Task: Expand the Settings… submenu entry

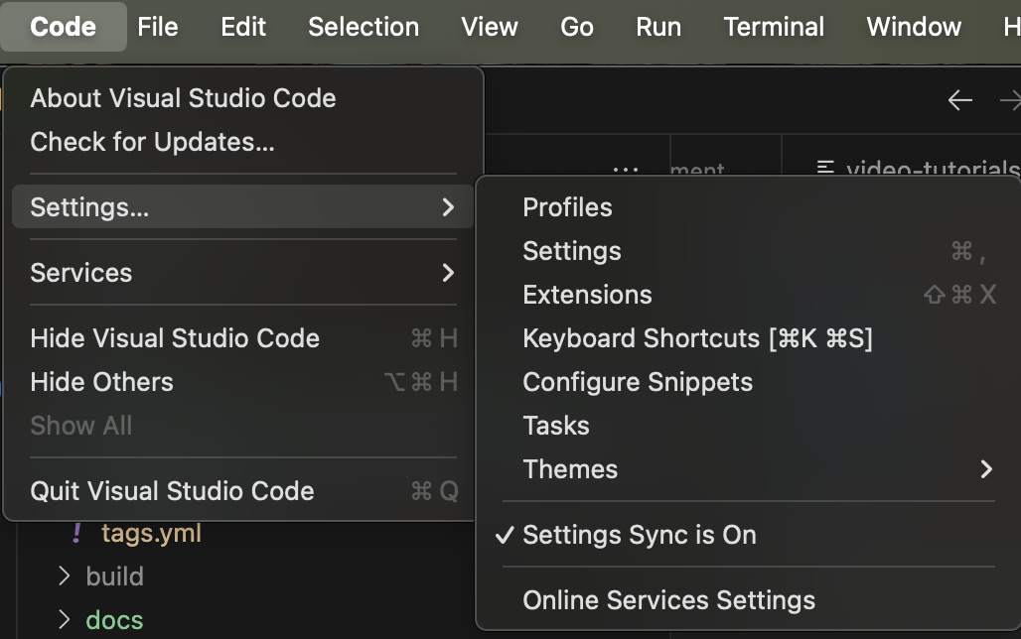Action: (x=243, y=207)
